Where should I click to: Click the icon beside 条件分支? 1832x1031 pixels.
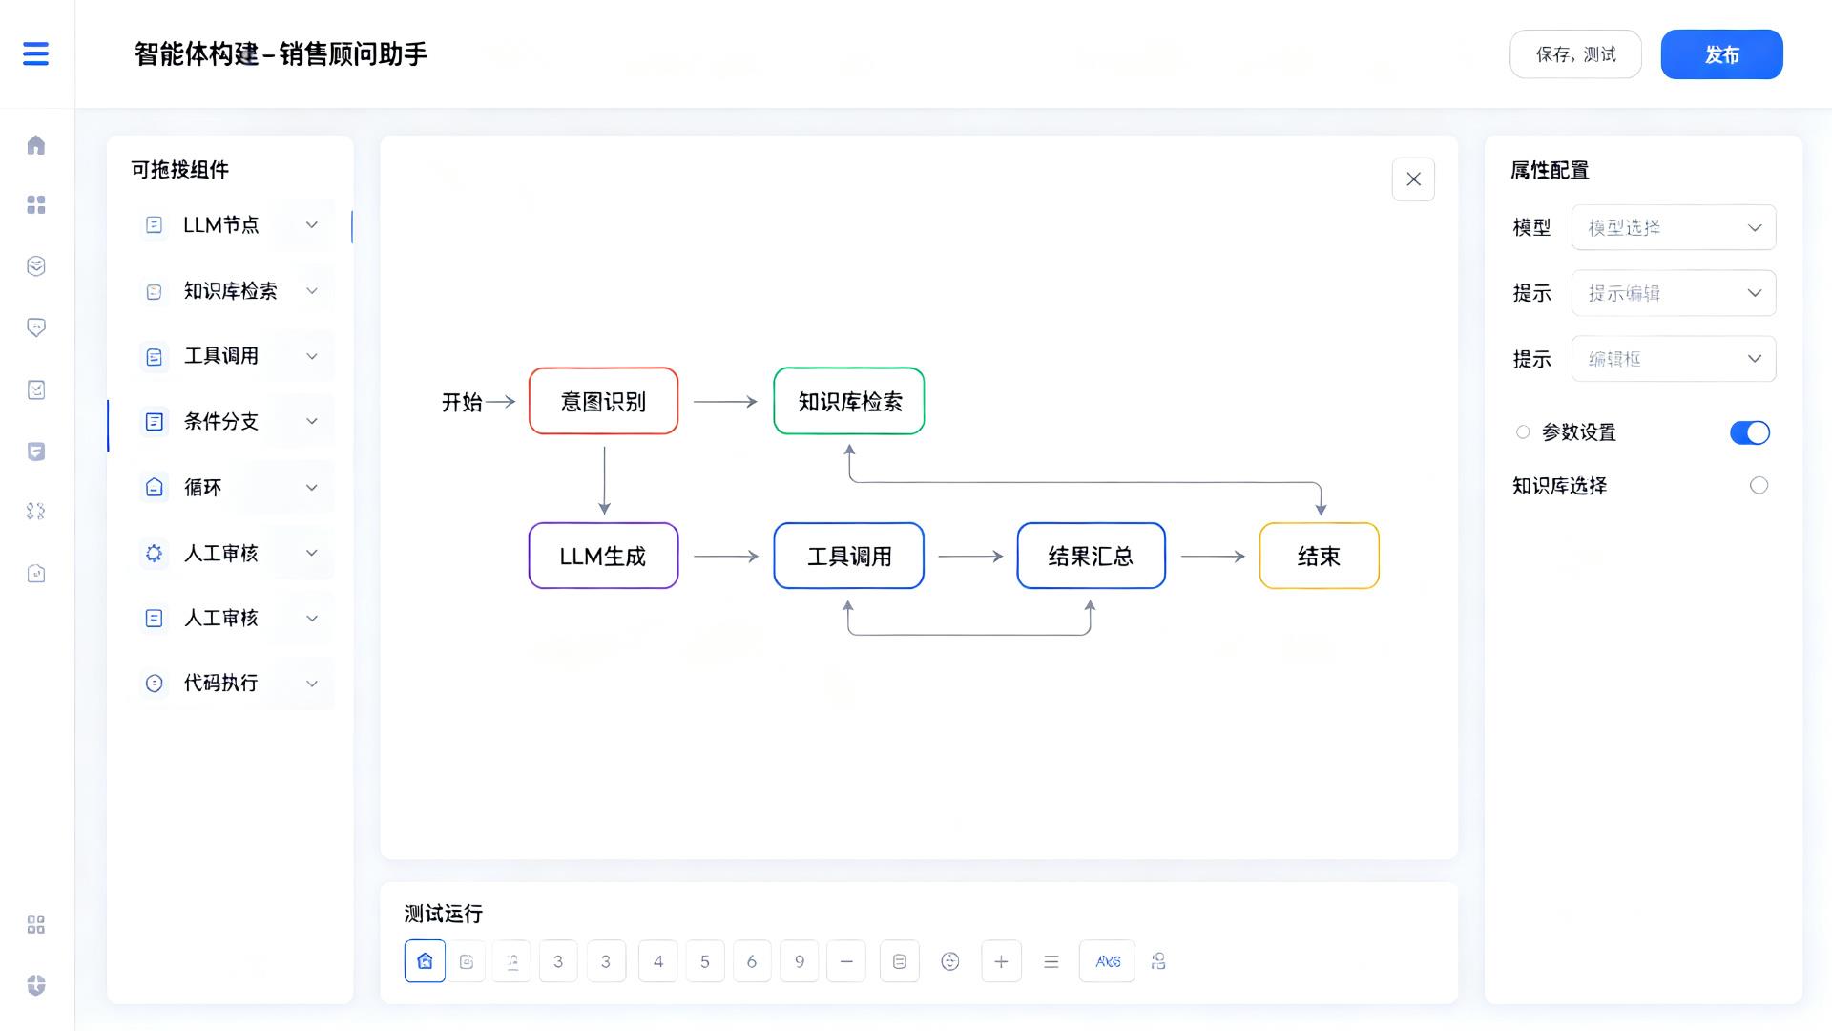pyautogui.click(x=154, y=422)
